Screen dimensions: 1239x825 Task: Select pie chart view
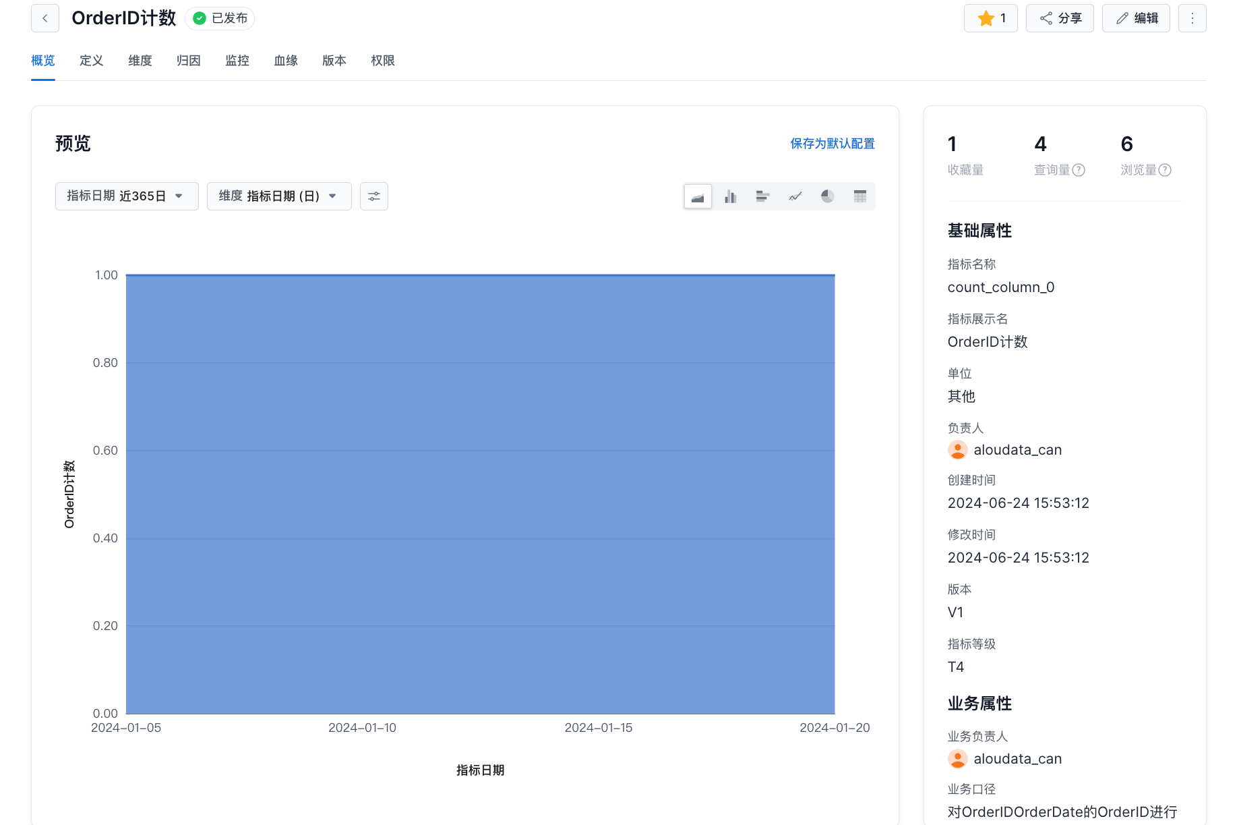(x=827, y=196)
